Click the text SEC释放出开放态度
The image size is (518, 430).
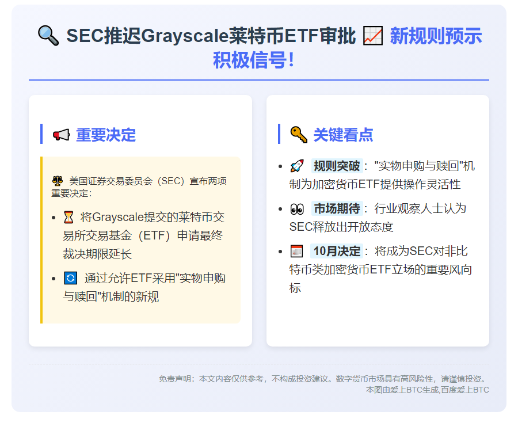pyautogui.click(x=341, y=227)
